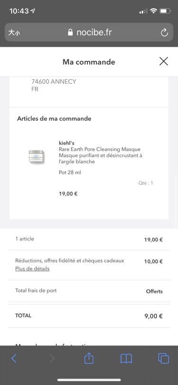178x385 pixels.
Task: Tap the TOTAL 9,00 € amount
Action: point(153,316)
